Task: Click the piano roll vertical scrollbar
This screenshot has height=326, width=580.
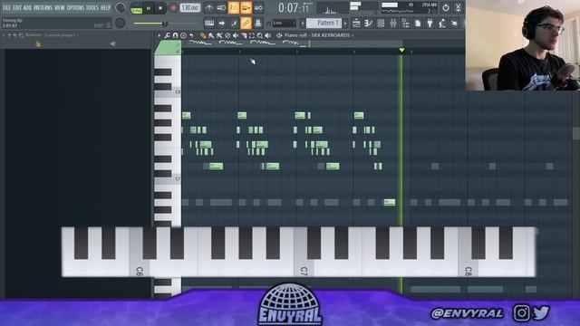Action: (x=576, y=134)
